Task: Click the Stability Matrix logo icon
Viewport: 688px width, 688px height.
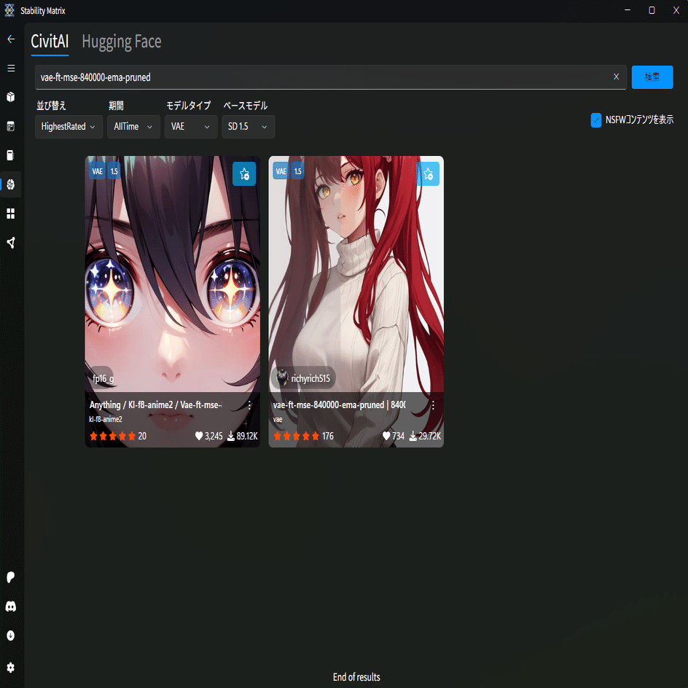Action: point(9,10)
